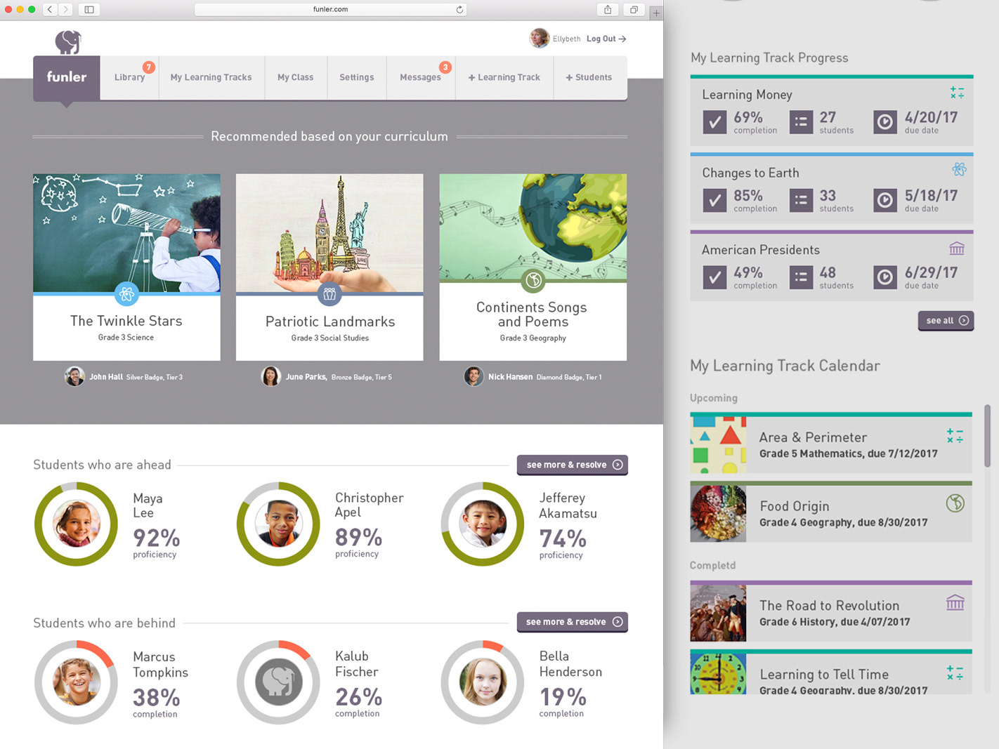Viewport: 999px width, 749px height.
Task: Click Jefferey Akamatsu's proficiency ring
Action: 483,524
